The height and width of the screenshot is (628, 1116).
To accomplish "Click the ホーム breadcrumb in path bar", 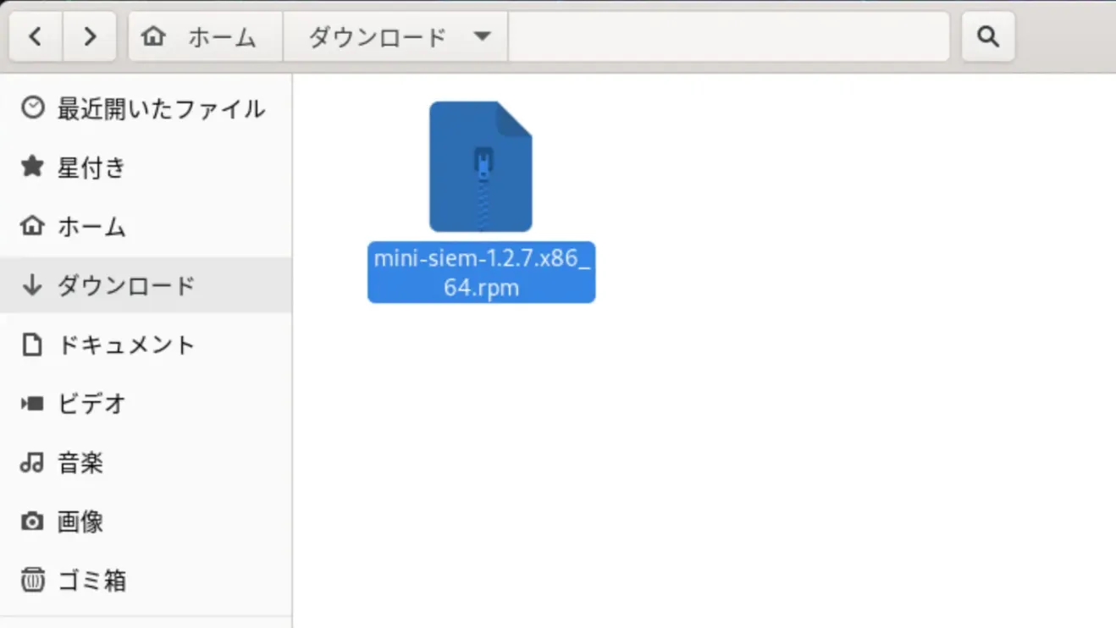I will (203, 36).
